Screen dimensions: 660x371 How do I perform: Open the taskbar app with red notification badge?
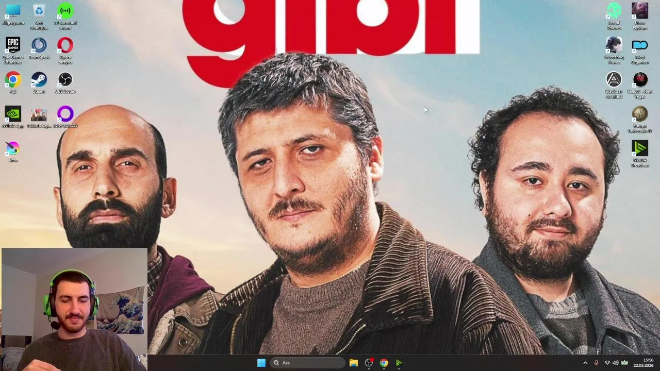pyautogui.click(x=369, y=363)
